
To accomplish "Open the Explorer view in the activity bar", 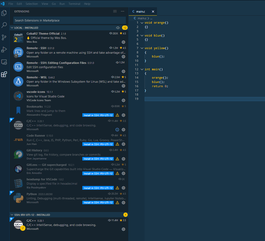I will pos(4,13).
